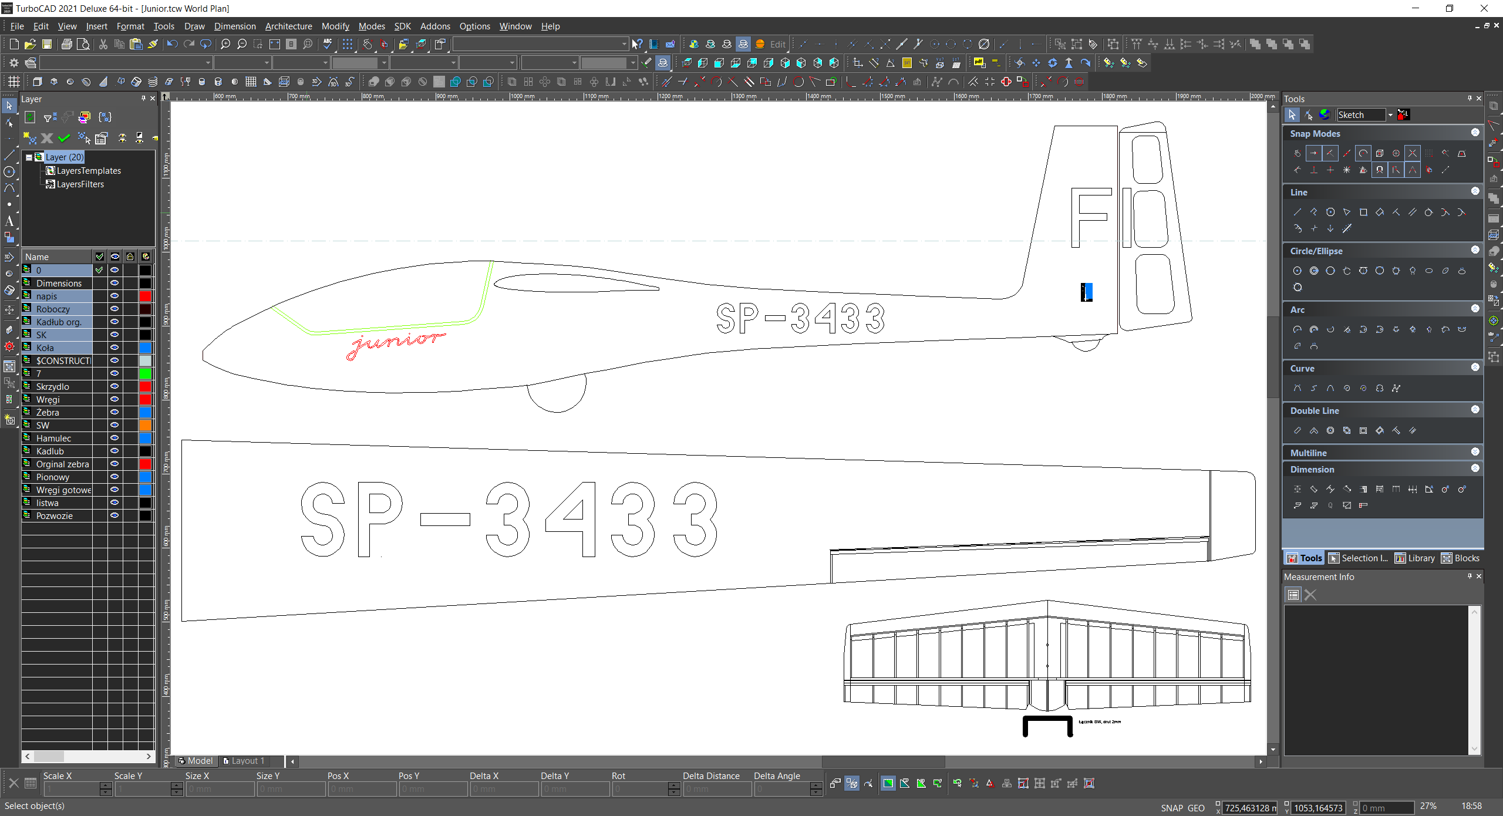Click the Undo arrow icon
This screenshot has height=816, width=1503.
pyautogui.click(x=172, y=44)
